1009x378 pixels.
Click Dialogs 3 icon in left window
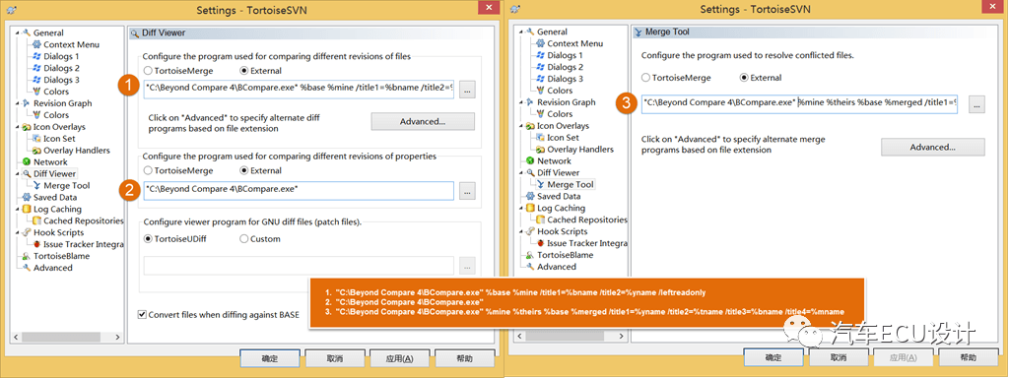pos(36,80)
